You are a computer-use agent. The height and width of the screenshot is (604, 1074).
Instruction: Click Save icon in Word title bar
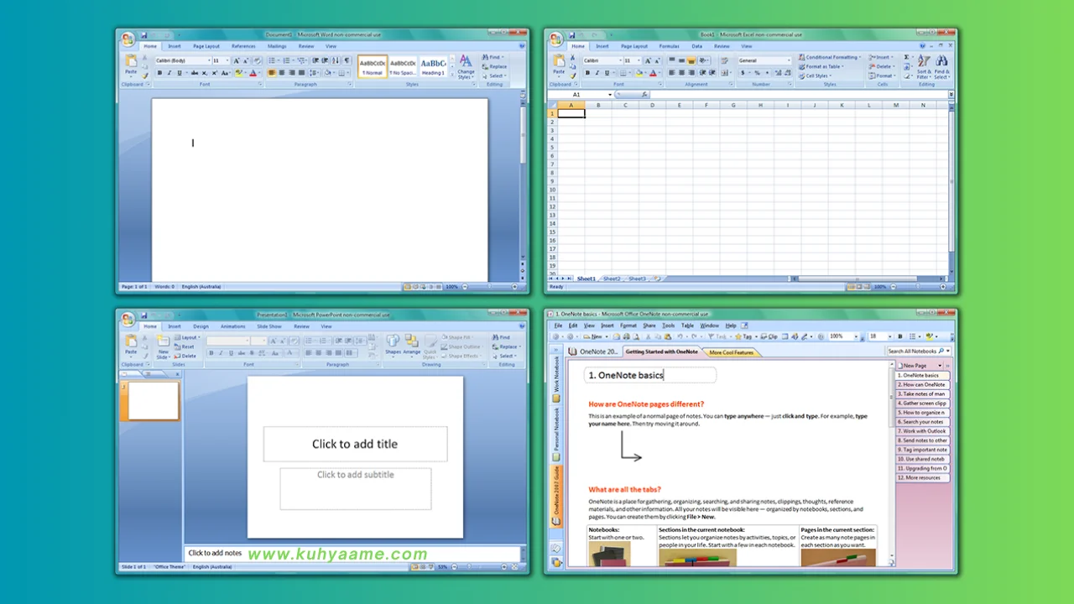[144, 35]
